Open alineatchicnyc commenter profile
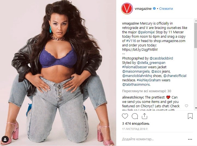This screenshot has width=197, height=146. [x=133, y=97]
